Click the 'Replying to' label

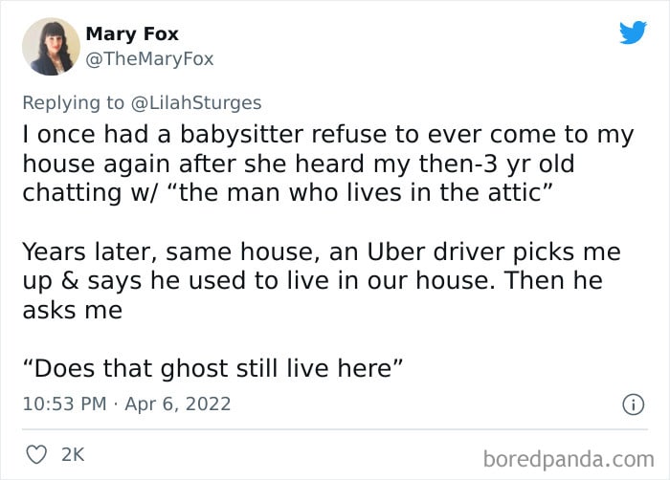pos(73,103)
